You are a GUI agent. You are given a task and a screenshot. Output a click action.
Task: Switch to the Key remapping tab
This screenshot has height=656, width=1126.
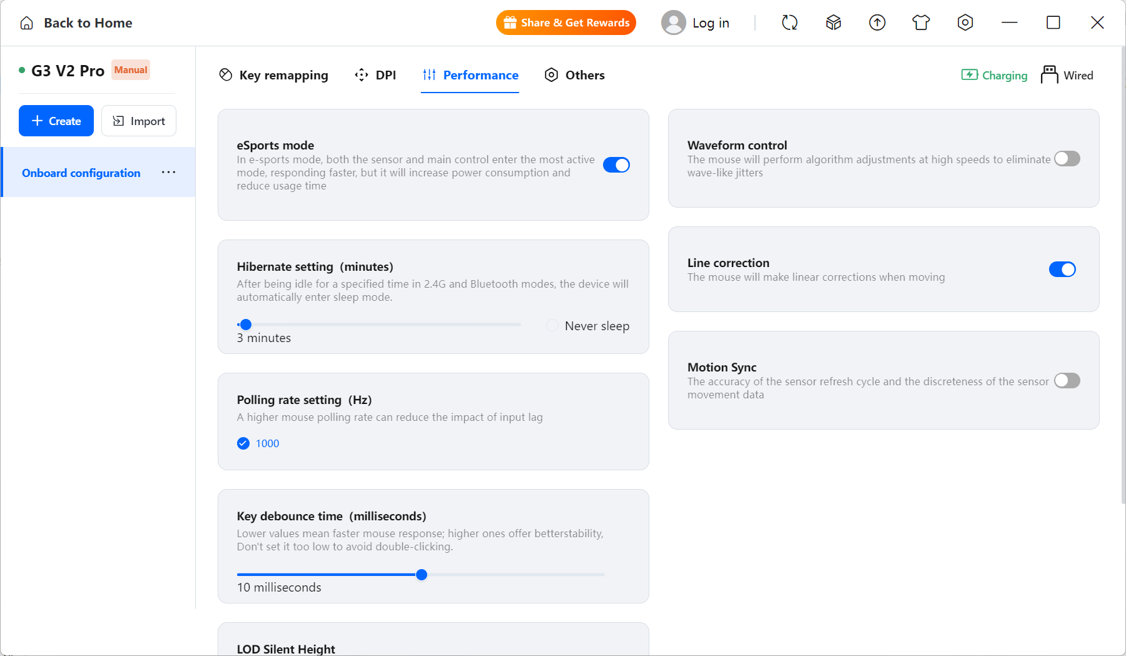click(x=273, y=75)
